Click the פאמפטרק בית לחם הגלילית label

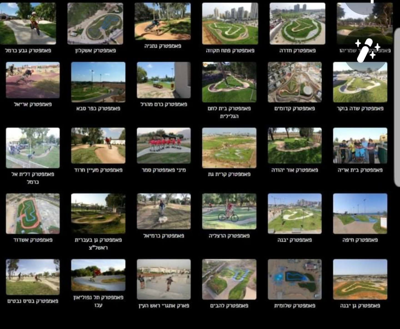[229, 112]
